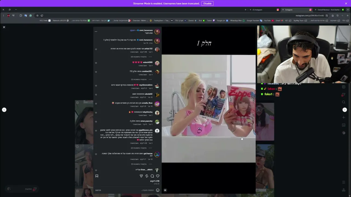Like the post with the heart icon
Viewport: 351px width, 197px height.
(158, 176)
